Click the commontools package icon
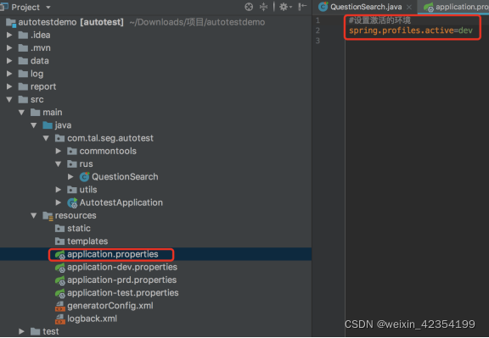Image resolution: width=489 pixels, height=338 pixels. coord(72,151)
